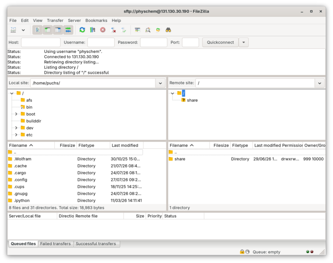Viewport: 333px width, 263px height.
Task: Sort local files by Filename column
Action: (x=31, y=145)
